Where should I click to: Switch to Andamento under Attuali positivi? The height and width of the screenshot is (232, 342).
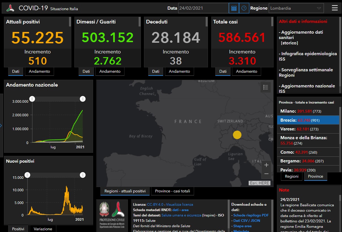39,72
